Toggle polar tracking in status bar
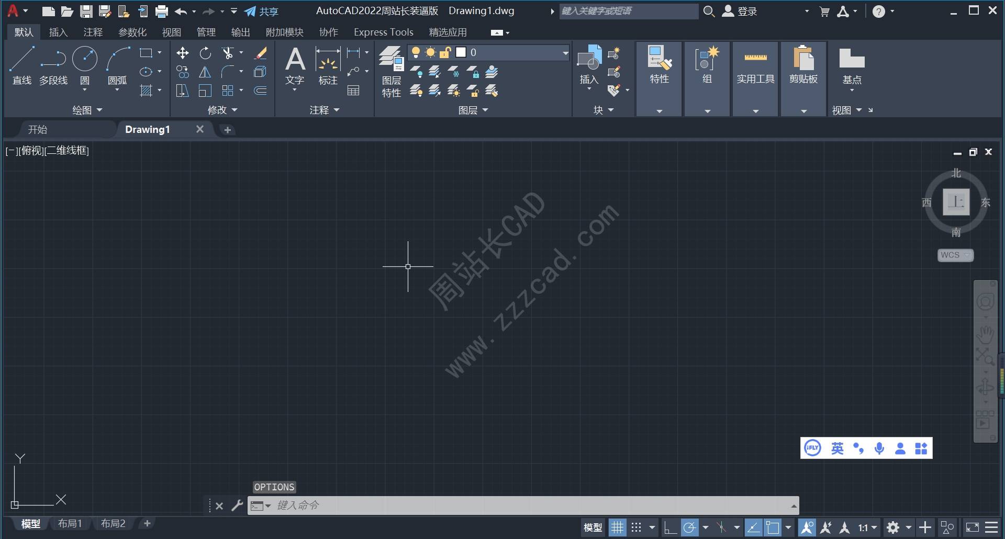This screenshot has height=539, width=1005. coord(689,527)
